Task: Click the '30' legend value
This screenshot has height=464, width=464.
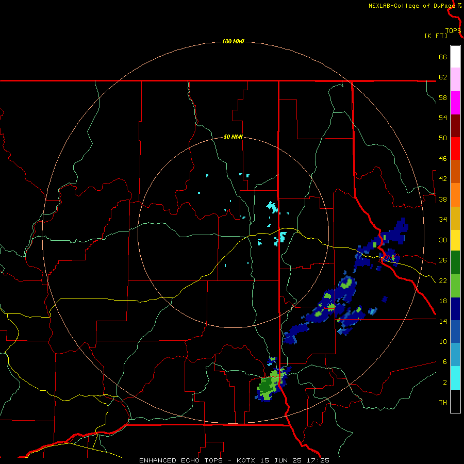Action: coord(443,240)
